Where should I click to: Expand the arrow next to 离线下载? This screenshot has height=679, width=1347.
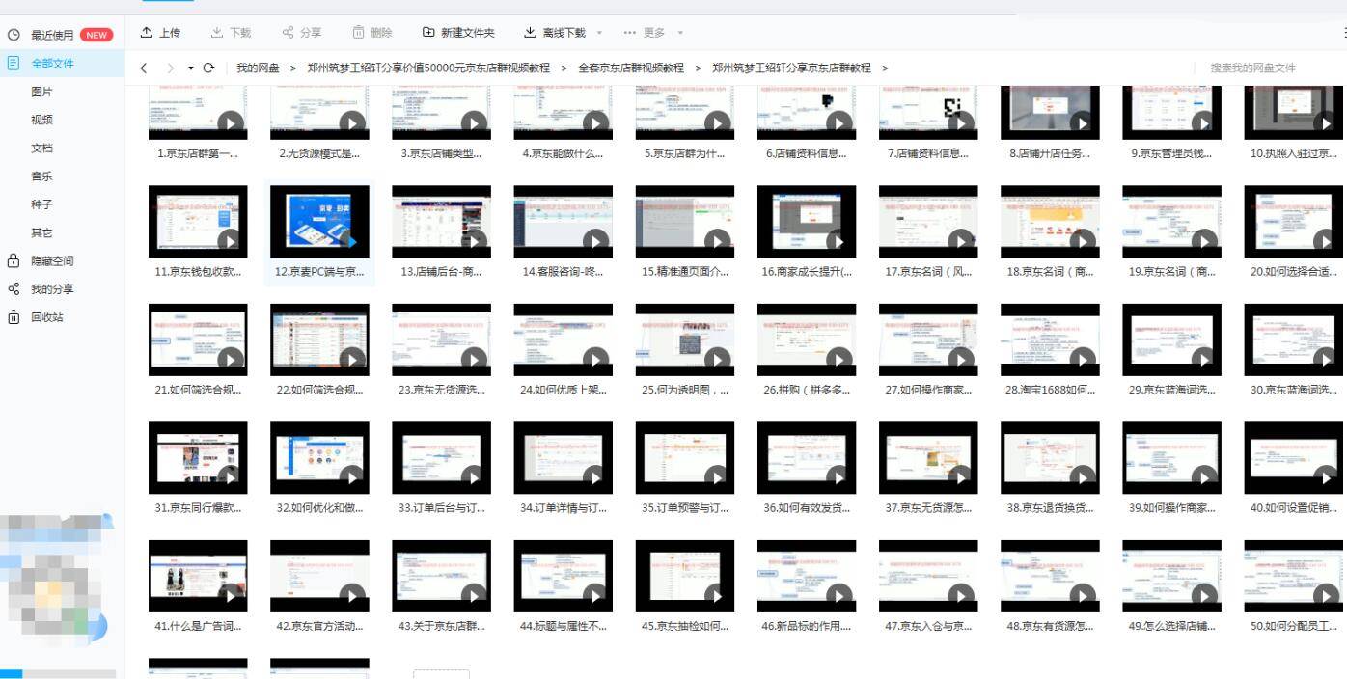[x=599, y=33]
